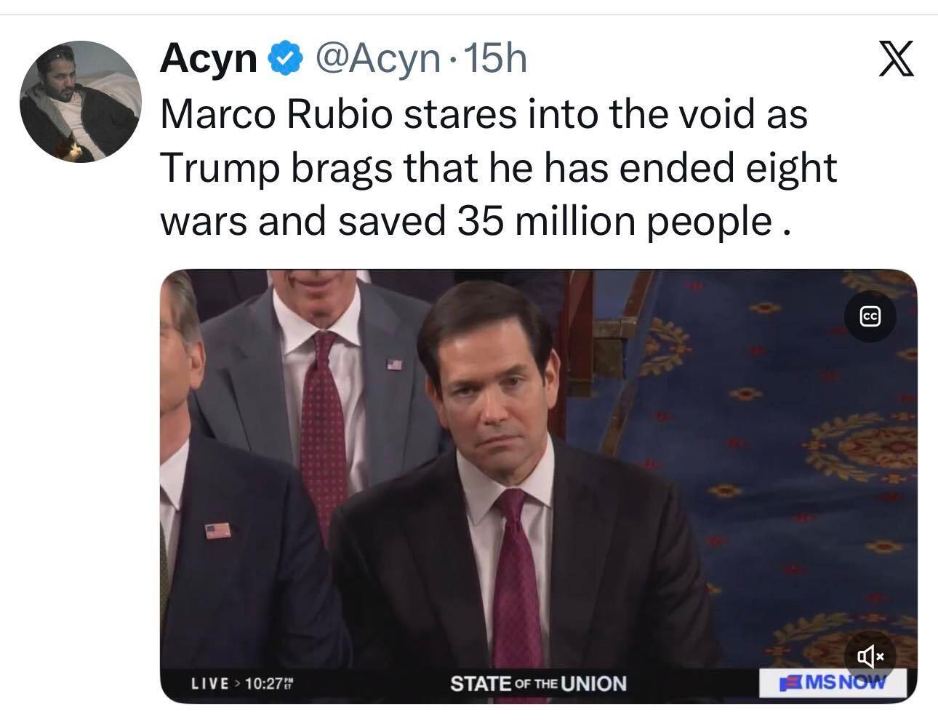Click the LIVE indicator on the video

click(x=209, y=684)
